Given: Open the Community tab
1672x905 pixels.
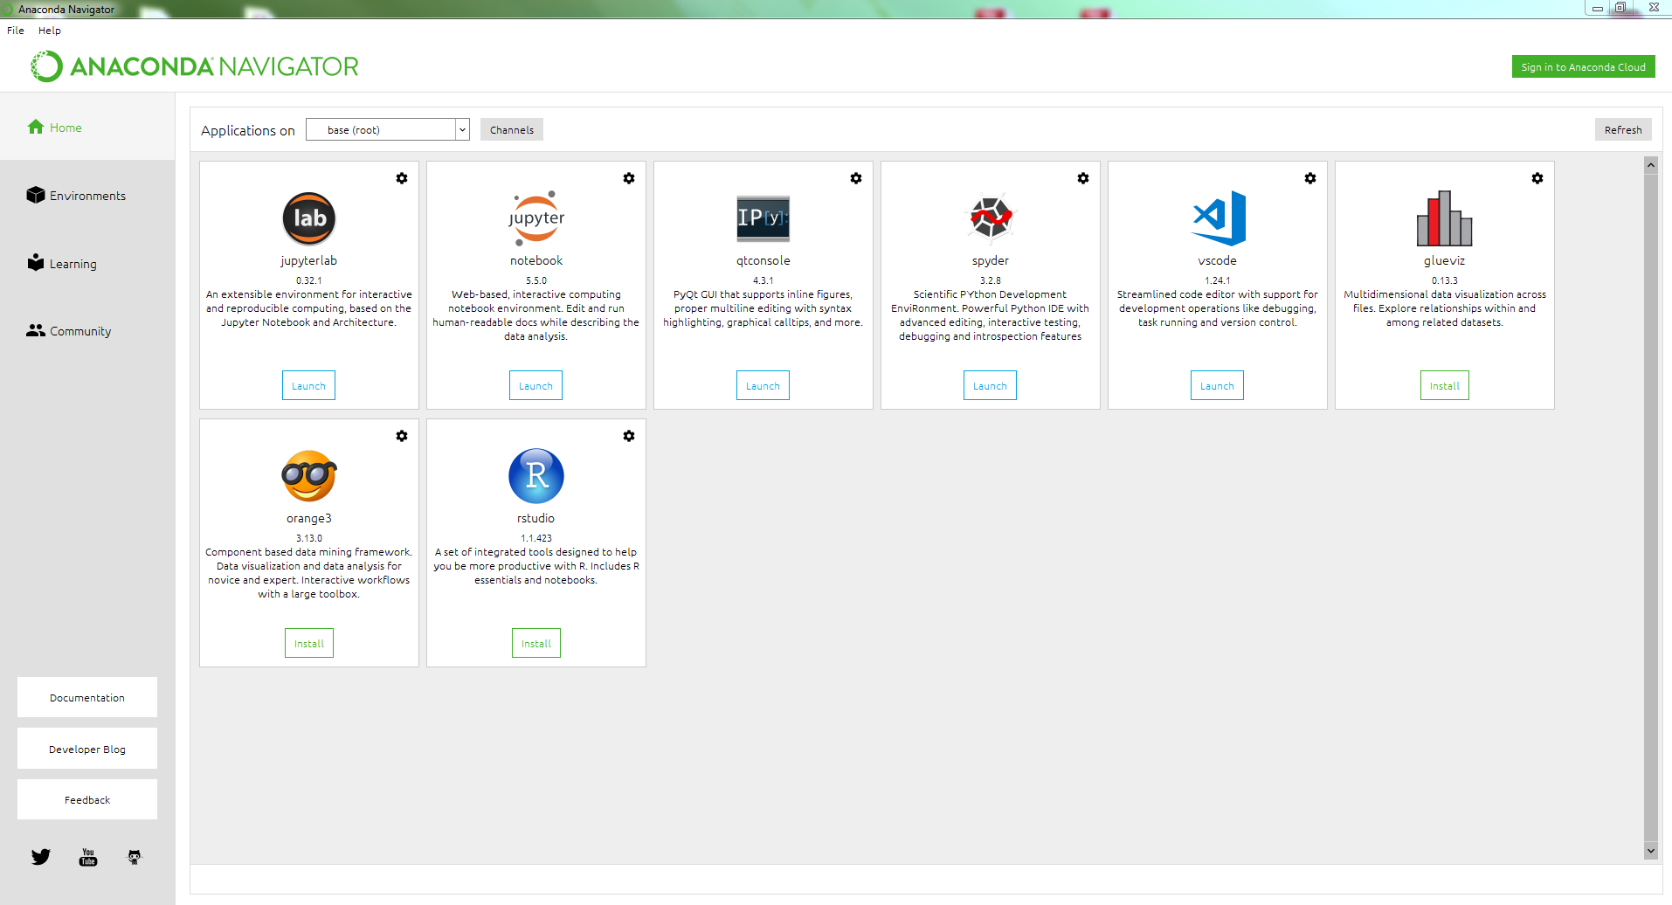Looking at the screenshot, I should pyautogui.click(x=69, y=331).
